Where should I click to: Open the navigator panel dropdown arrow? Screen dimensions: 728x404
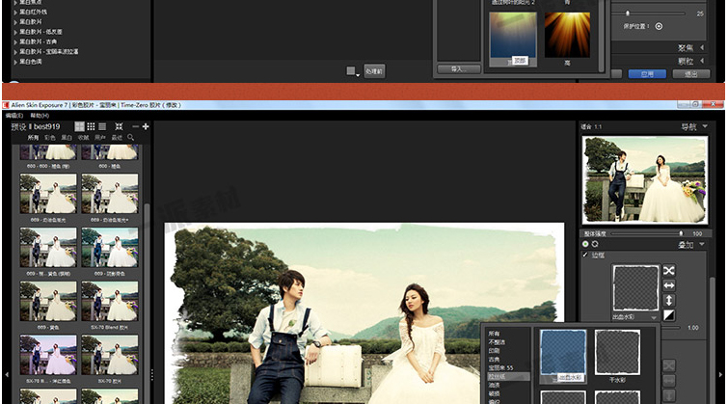tap(705, 126)
